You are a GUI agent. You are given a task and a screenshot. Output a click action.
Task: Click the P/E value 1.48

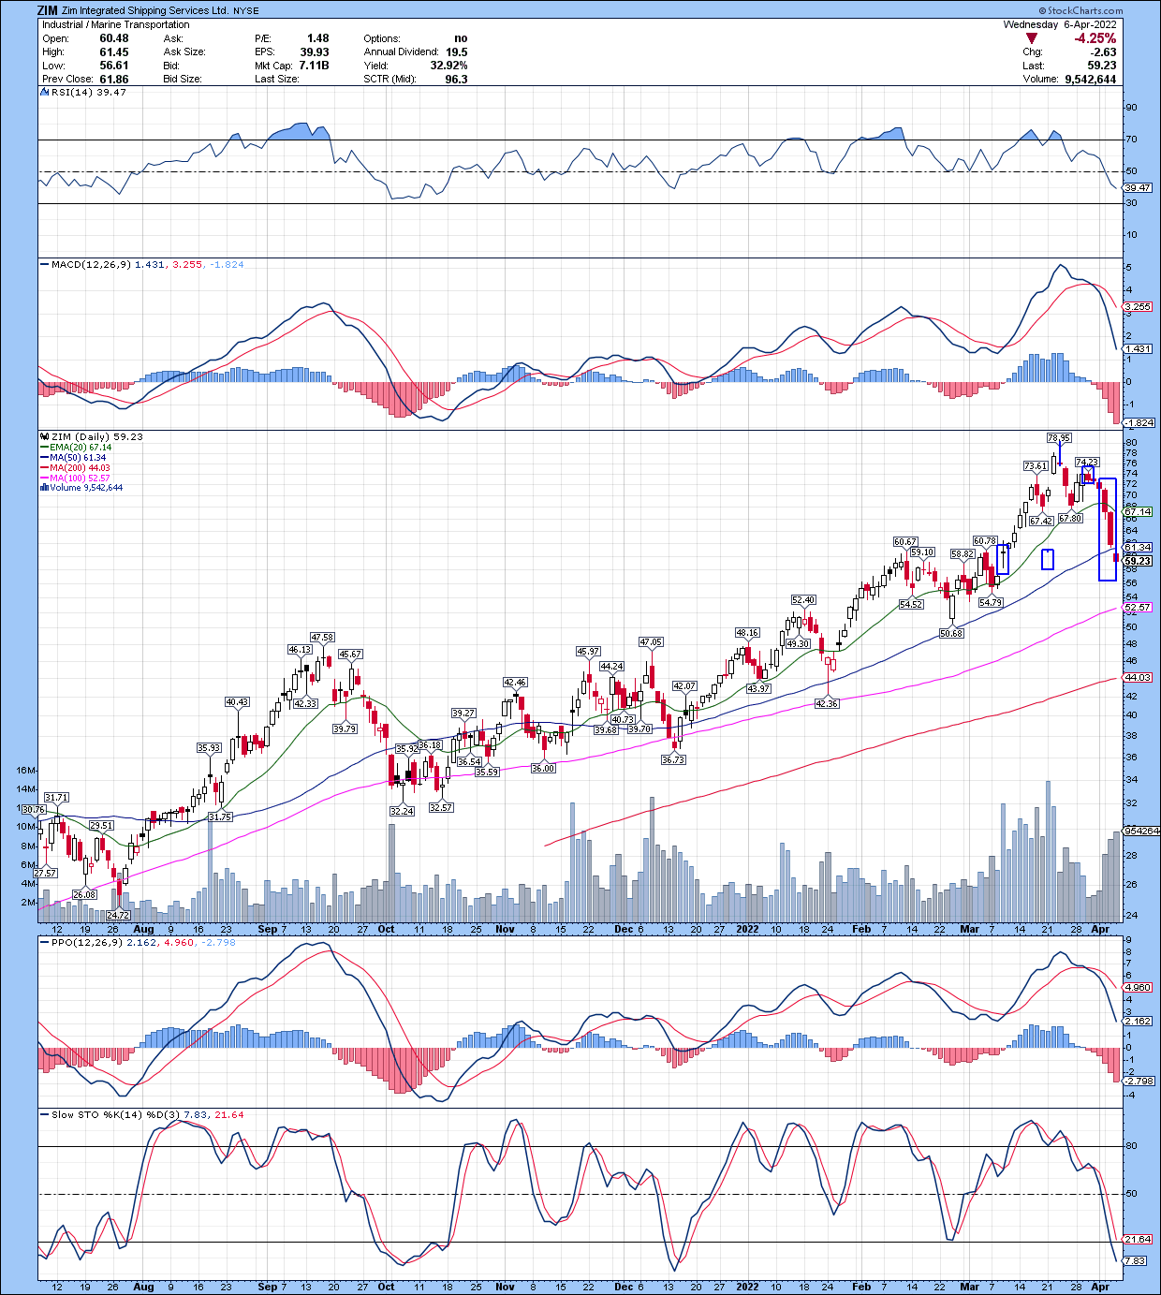(x=318, y=38)
